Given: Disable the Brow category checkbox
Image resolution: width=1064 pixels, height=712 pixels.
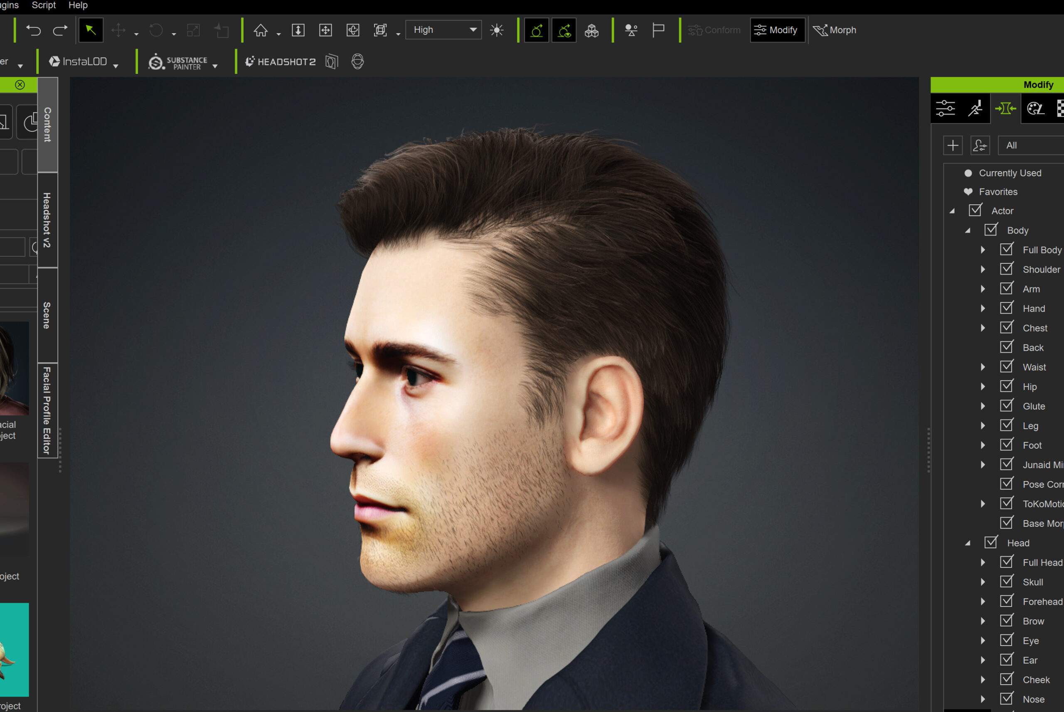Looking at the screenshot, I should tap(1006, 621).
